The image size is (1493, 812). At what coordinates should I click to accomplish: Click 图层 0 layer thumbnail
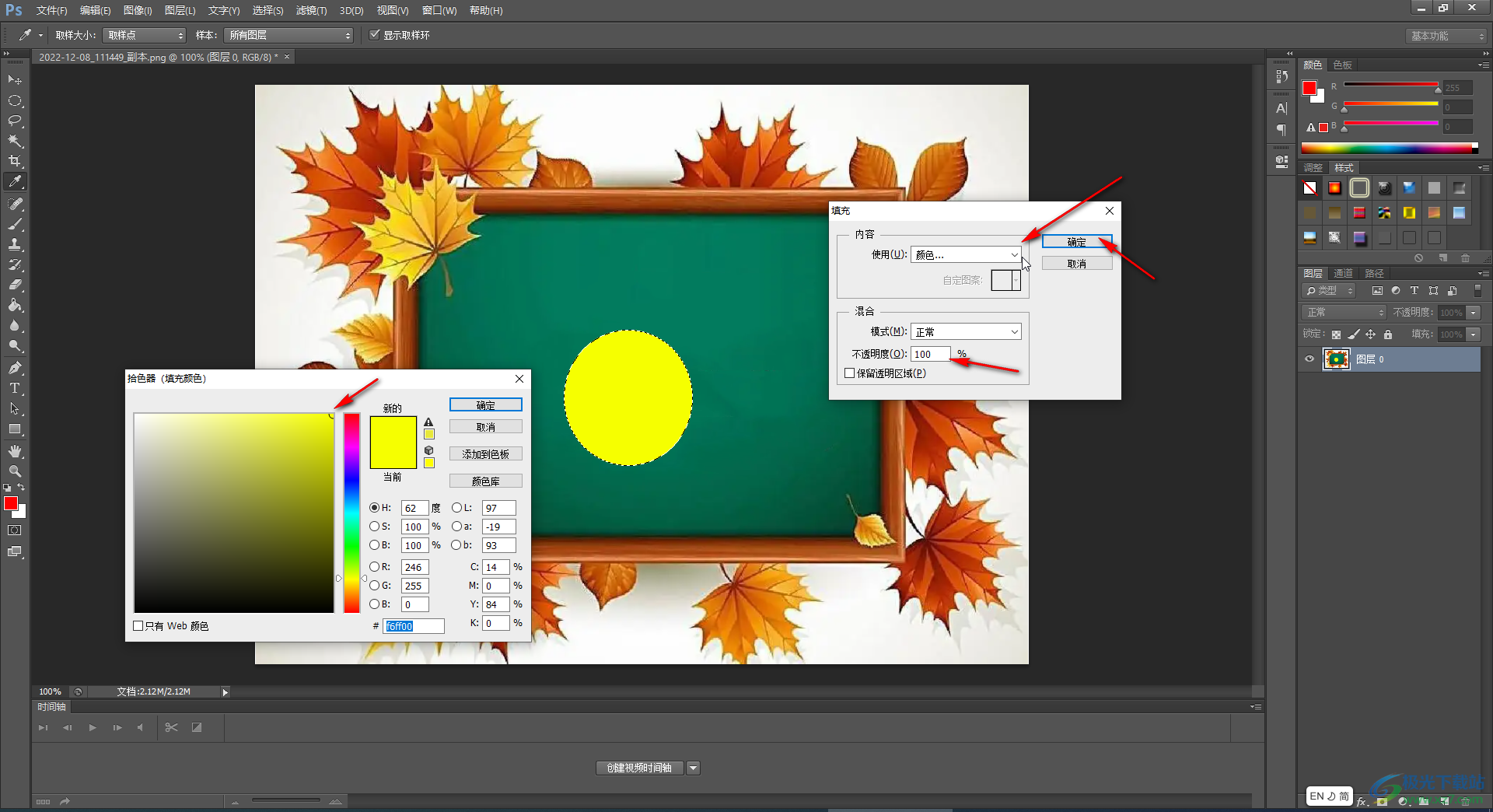tap(1337, 359)
